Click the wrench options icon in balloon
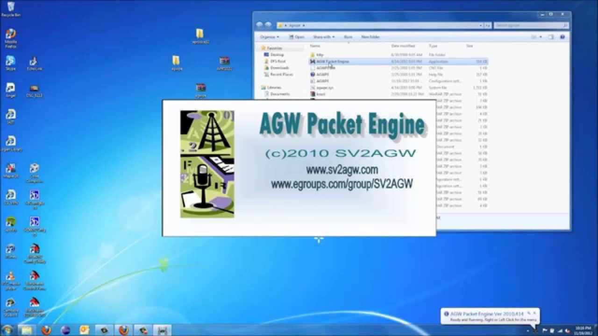The image size is (598, 336). (x=528, y=313)
